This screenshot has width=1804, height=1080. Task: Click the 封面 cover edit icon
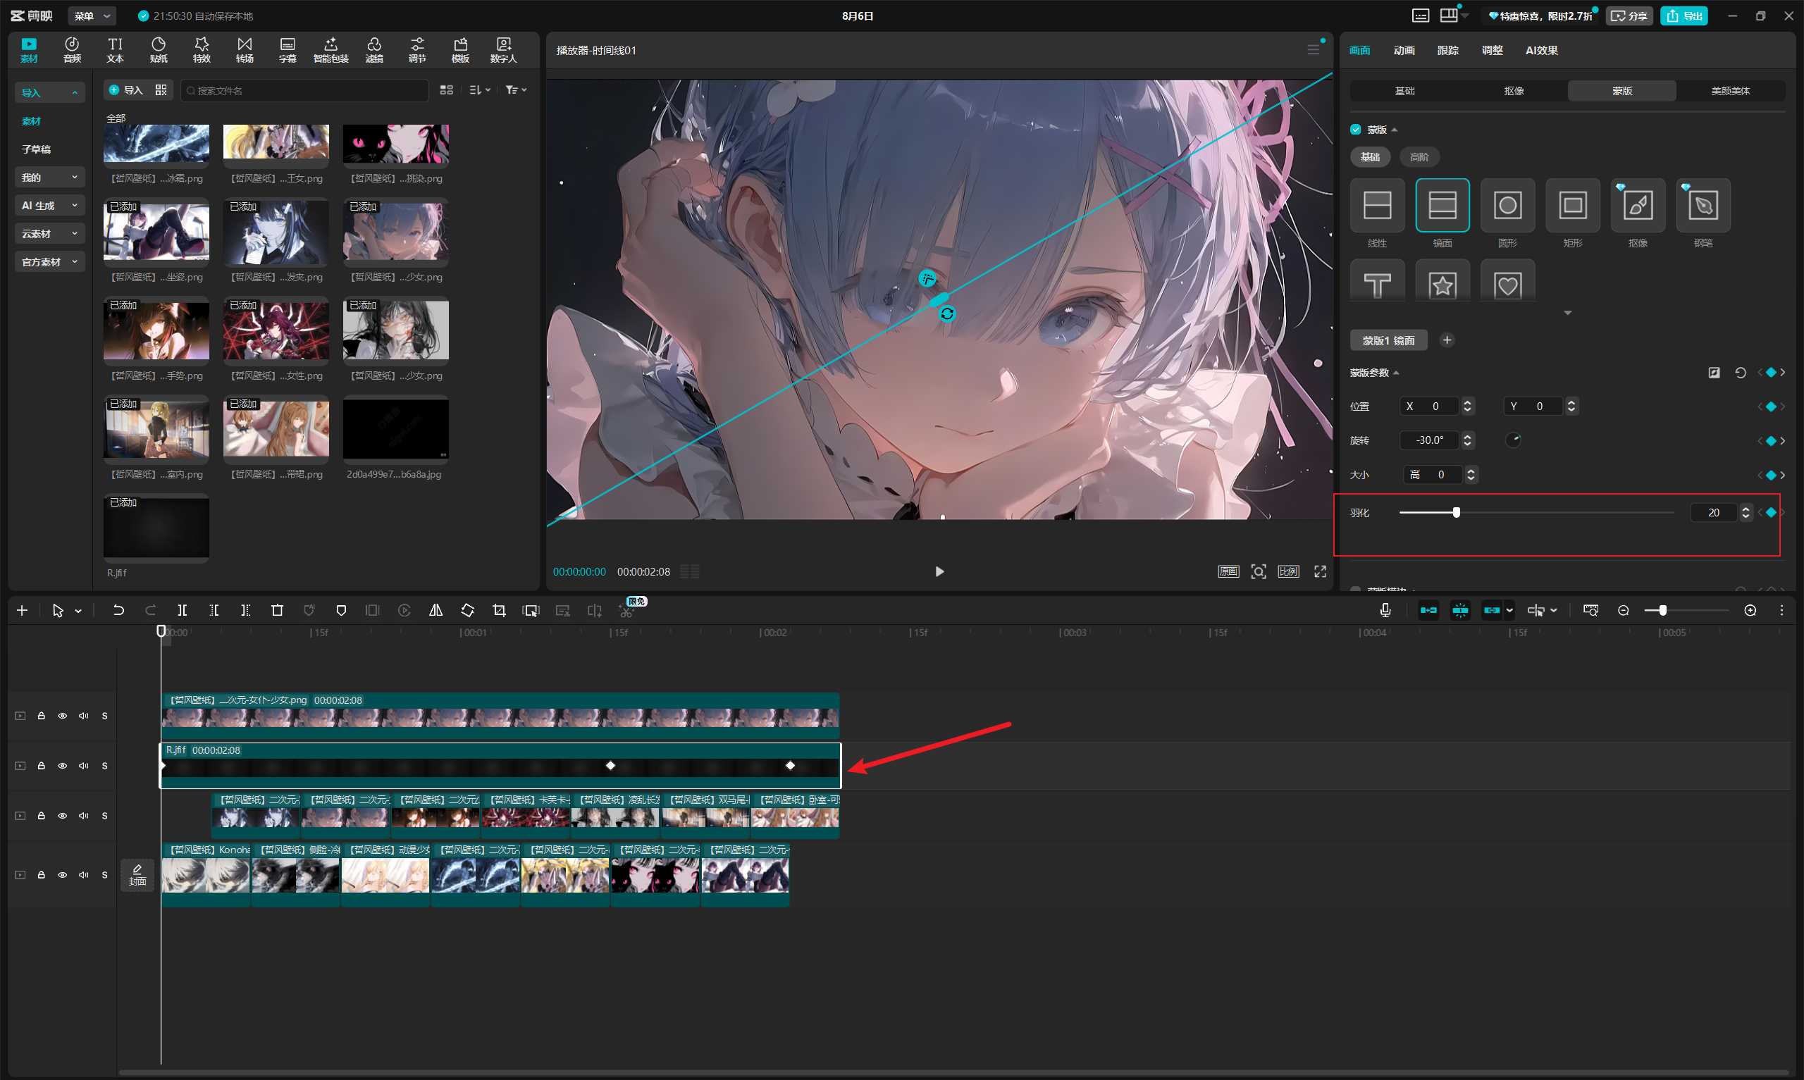[137, 875]
